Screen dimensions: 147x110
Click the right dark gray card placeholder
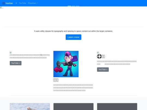[x=117, y=106]
